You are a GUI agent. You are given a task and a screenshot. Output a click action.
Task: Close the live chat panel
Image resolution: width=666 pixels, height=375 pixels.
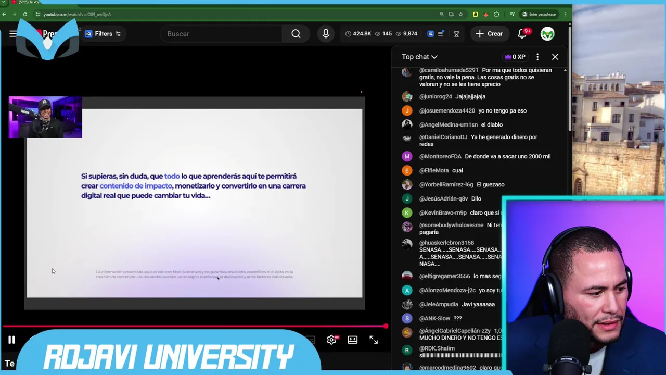click(555, 57)
